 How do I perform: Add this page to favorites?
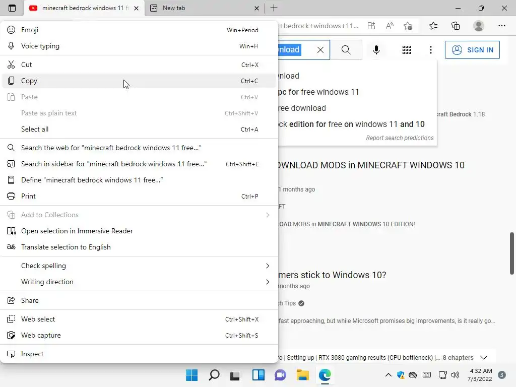408,26
